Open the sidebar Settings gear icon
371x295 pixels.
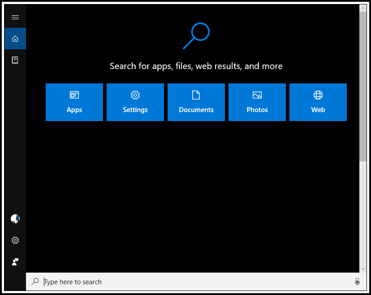coord(15,240)
